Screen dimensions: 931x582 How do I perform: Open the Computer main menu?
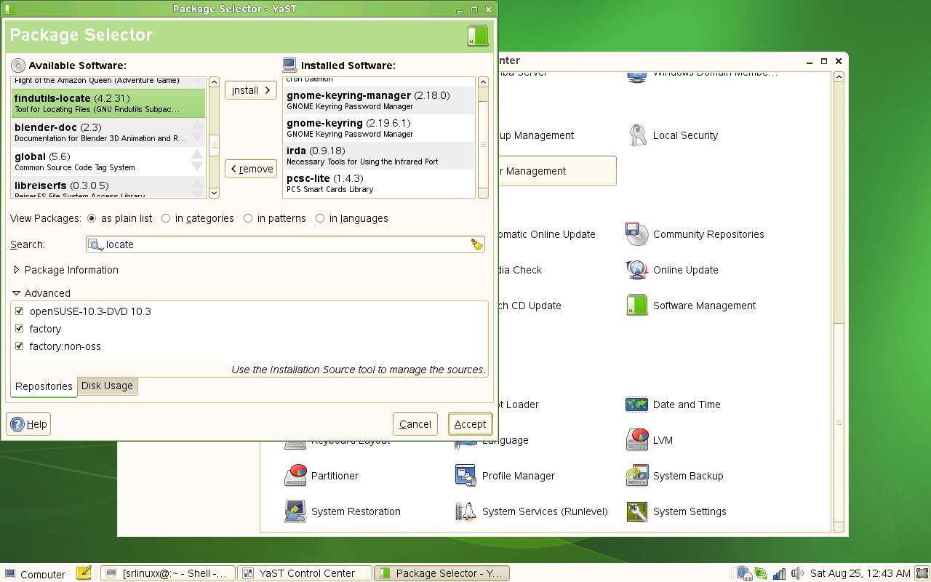[35, 574]
